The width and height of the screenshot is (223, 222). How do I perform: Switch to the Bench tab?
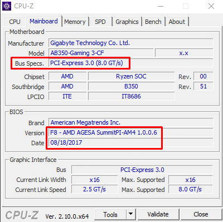pos(153,22)
